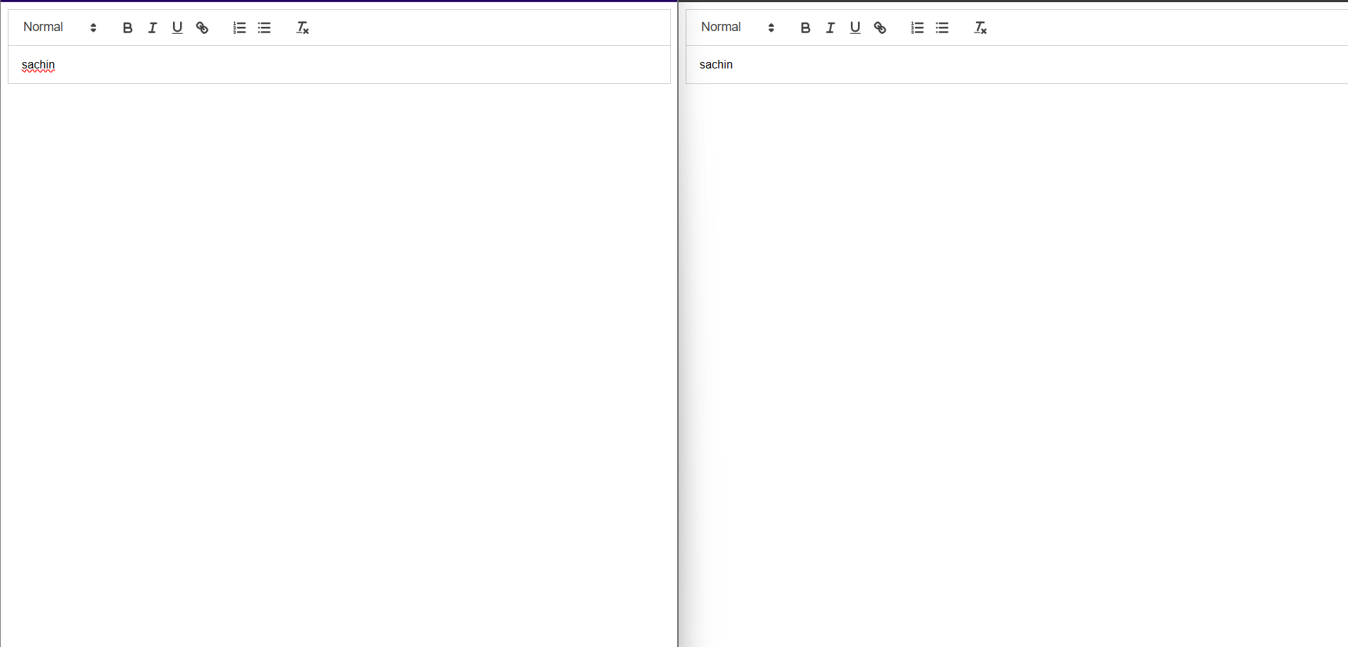This screenshot has width=1348, height=647.
Task: Open the Normal heading dropdown in left editor
Action: pos(60,28)
